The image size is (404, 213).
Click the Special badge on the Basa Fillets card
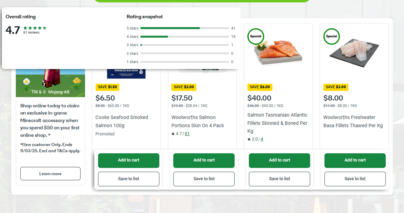click(x=331, y=37)
